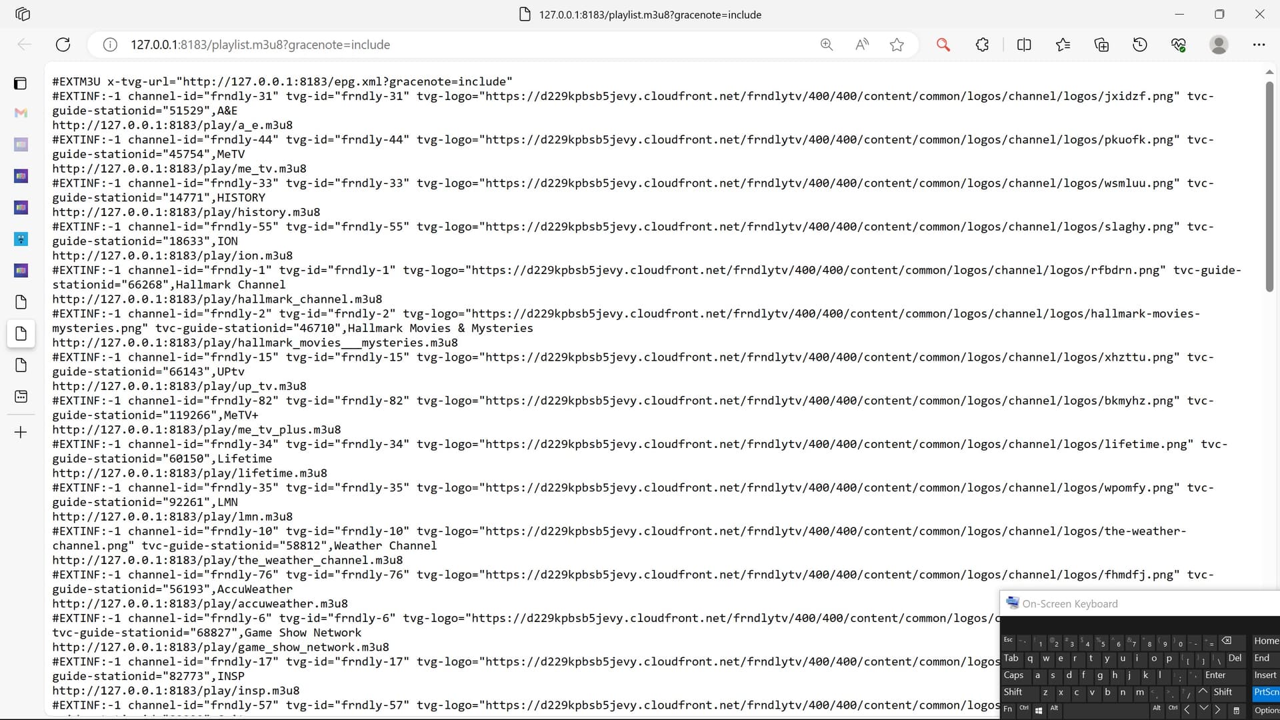View site information icon in address bar

[x=110, y=45]
